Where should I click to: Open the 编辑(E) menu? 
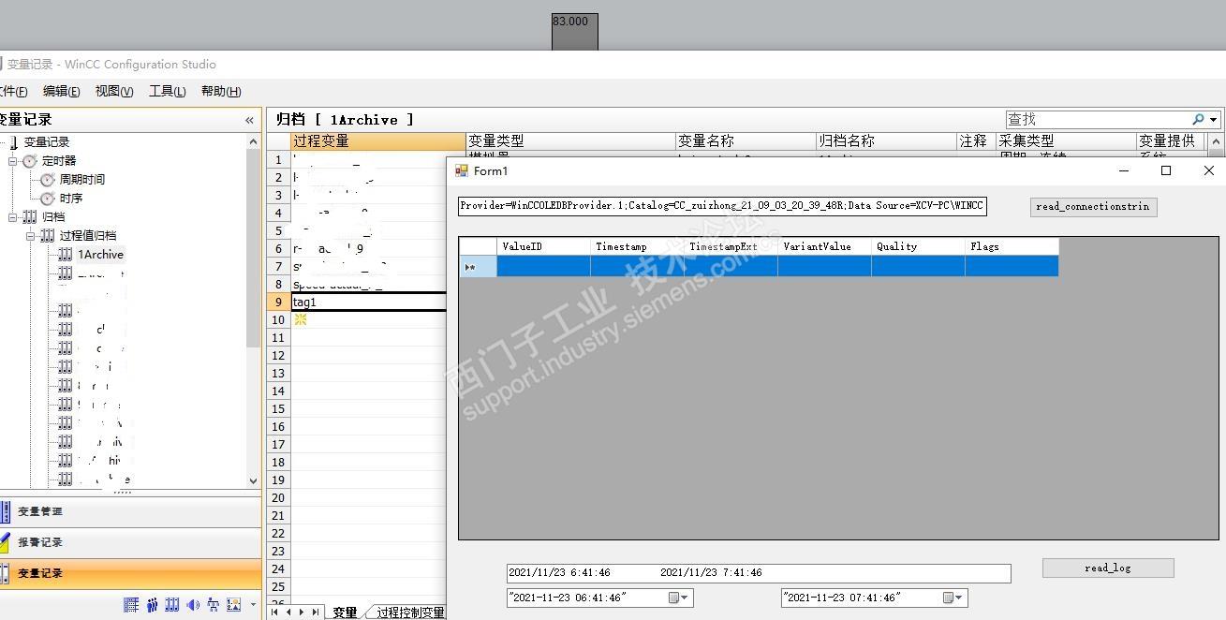point(62,91)
